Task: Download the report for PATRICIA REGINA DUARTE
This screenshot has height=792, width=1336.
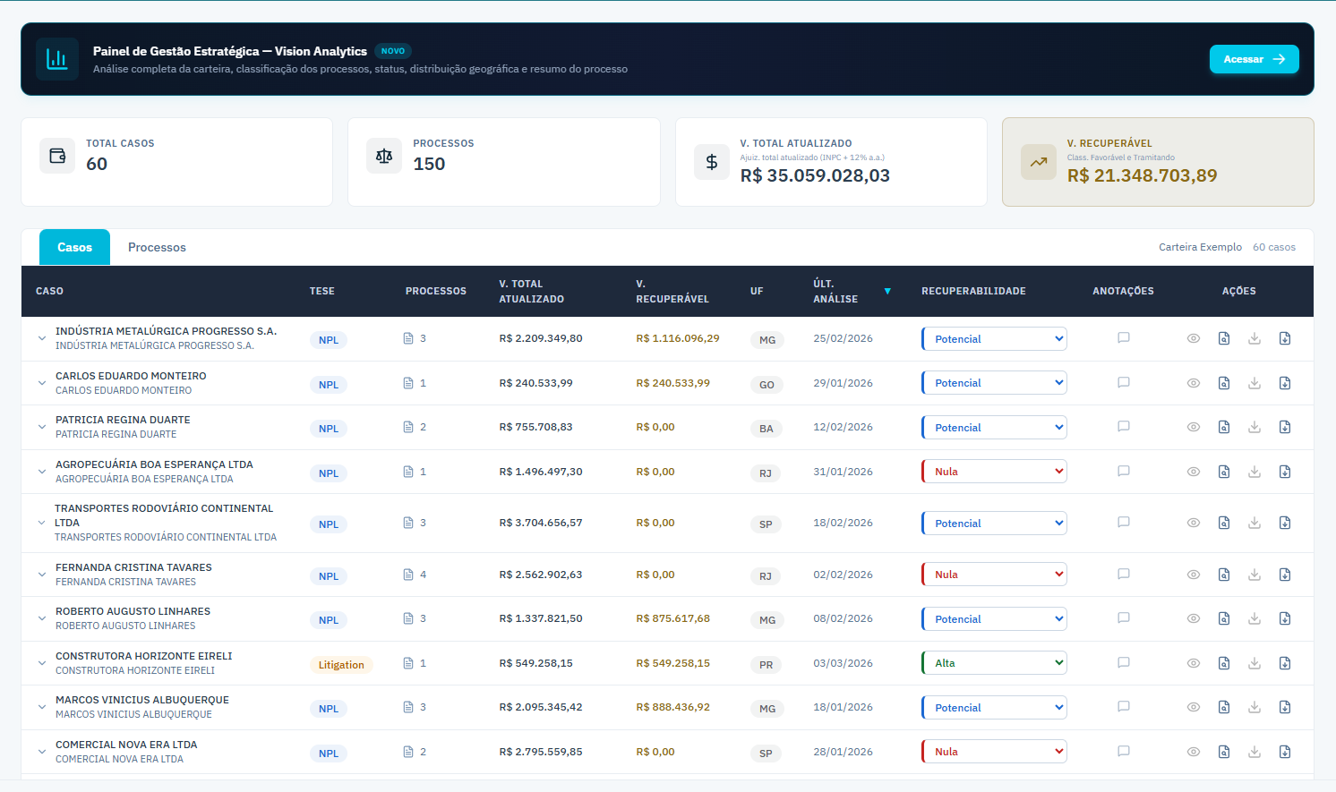Action: tap(1255, 427)
